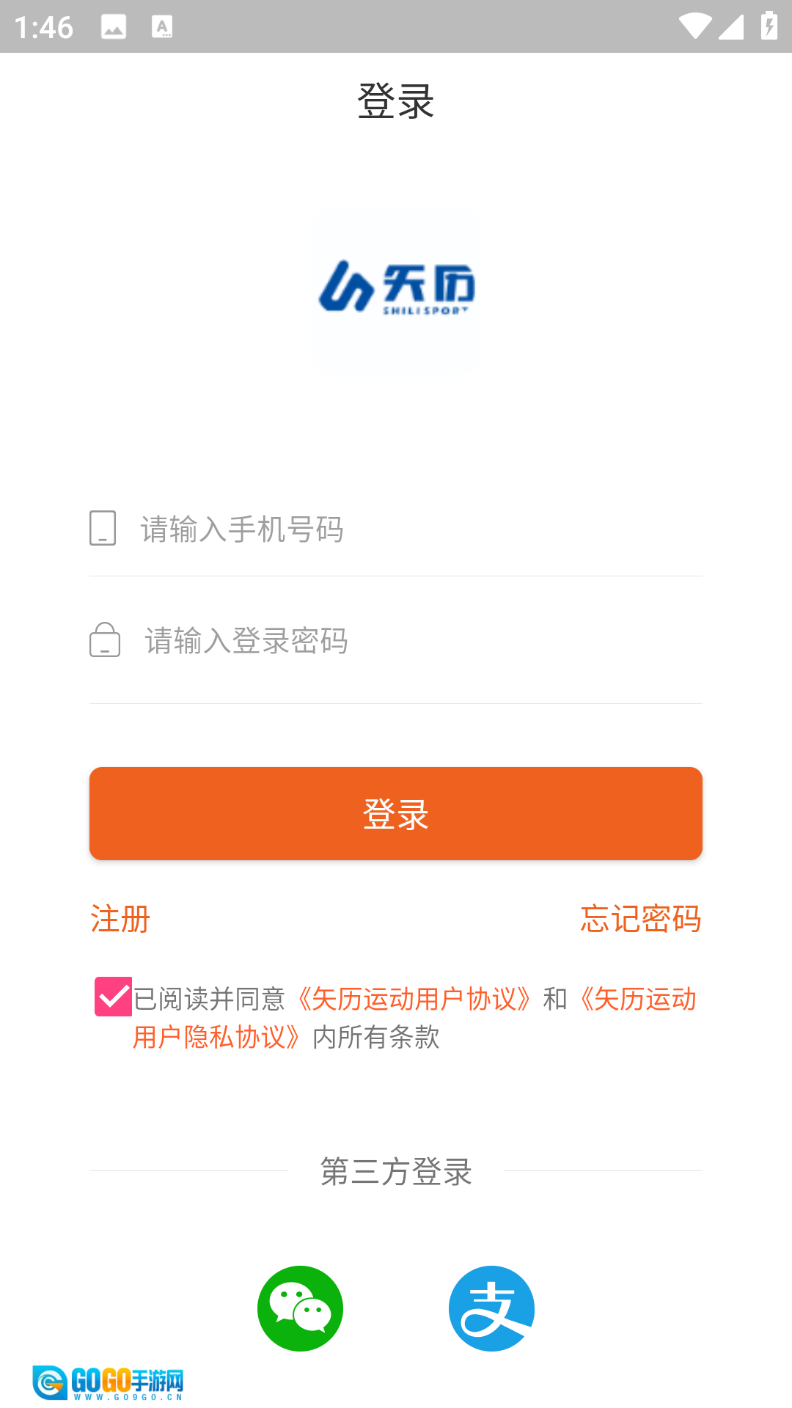This screenshot has height=1408, width=792.
Task: Tap the Wi-Fi status bar icon
Action: [x=694, y=27]
